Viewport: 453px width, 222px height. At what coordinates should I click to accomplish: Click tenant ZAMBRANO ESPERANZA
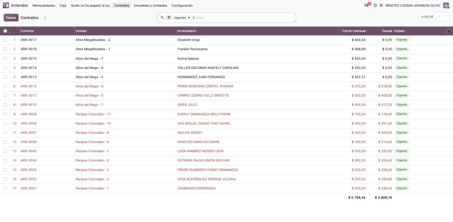[196, 188]
